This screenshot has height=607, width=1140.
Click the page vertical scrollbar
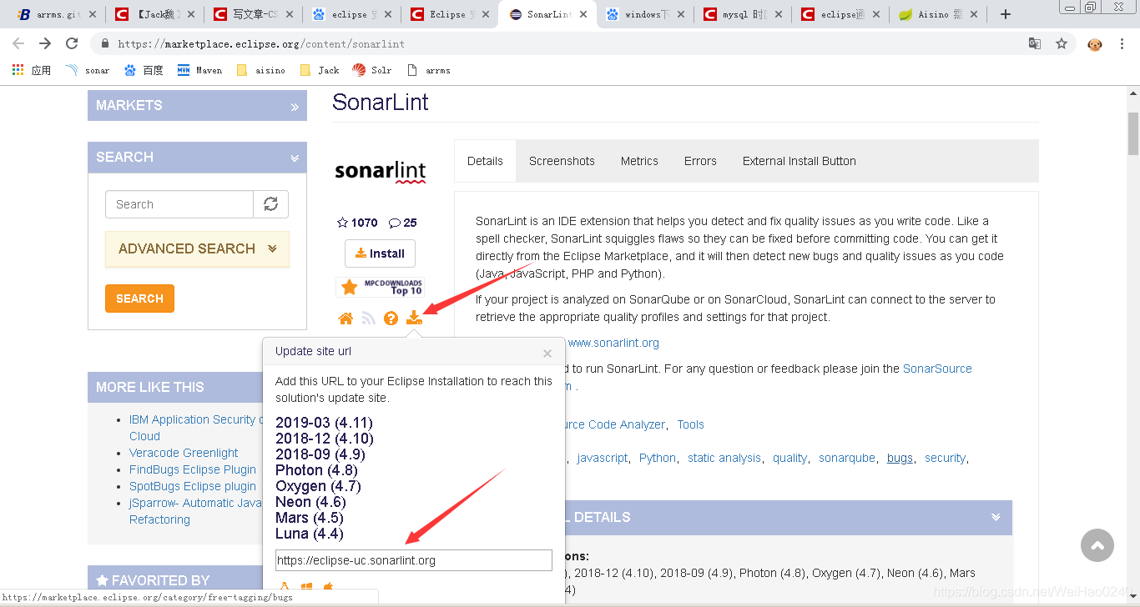tap(1132, 133)
